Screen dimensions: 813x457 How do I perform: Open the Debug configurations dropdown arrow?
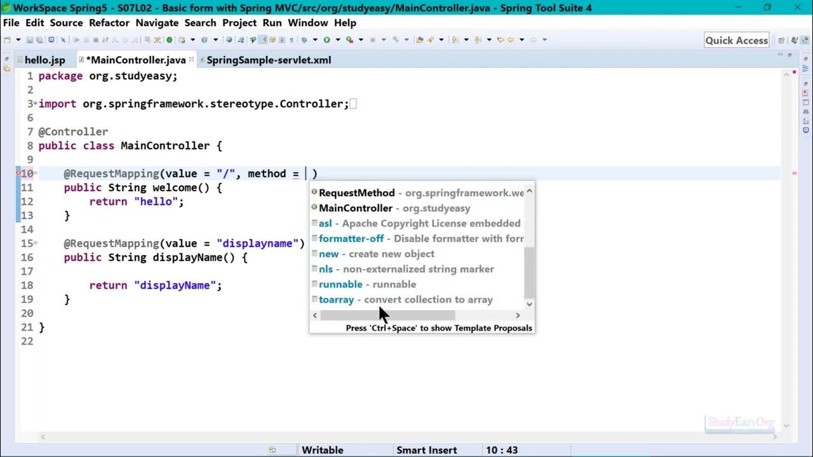click(315, 40)
